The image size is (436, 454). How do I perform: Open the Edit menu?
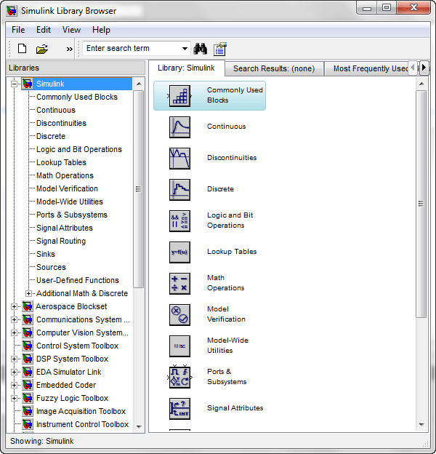(x=44, y=30)
